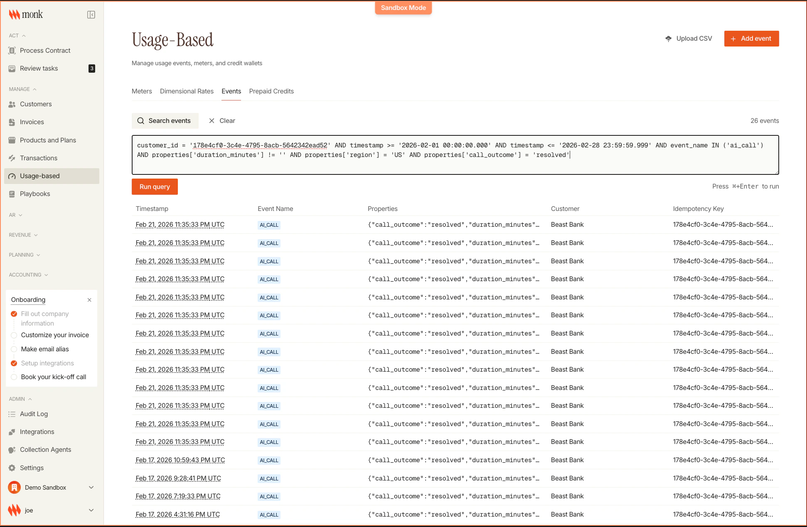Open the 'Onboarding' heading link

[x=28, y=300]
